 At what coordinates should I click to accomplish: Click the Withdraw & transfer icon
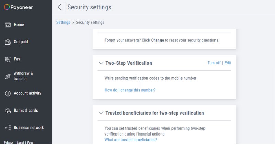8,76
